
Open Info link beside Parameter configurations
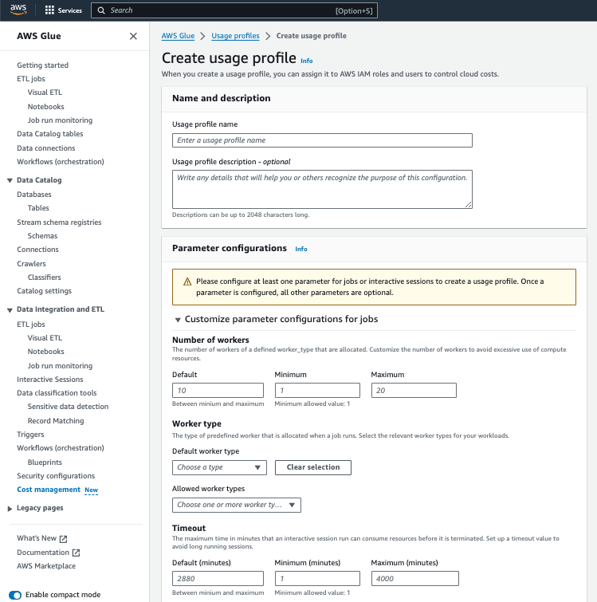[x=300, y=249]
